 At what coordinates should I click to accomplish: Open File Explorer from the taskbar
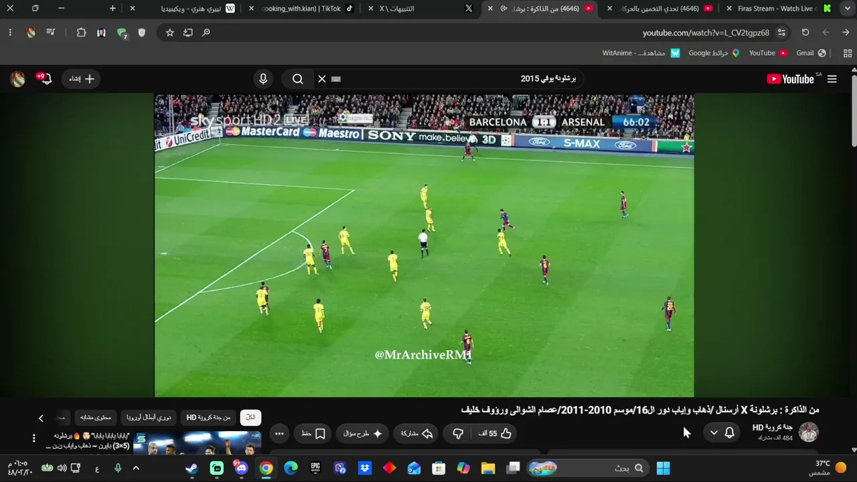point(488,468)
